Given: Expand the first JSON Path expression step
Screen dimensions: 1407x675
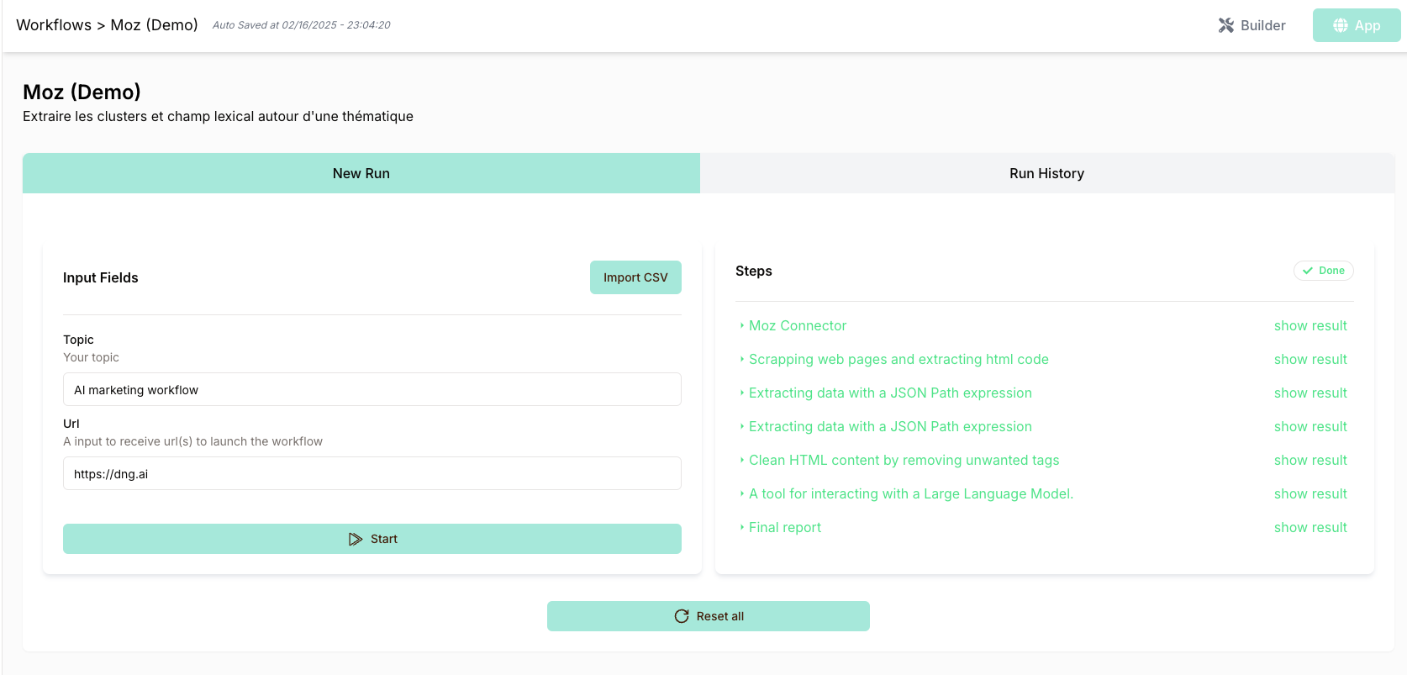Looking at the screenshot, I should coord(889,393).
